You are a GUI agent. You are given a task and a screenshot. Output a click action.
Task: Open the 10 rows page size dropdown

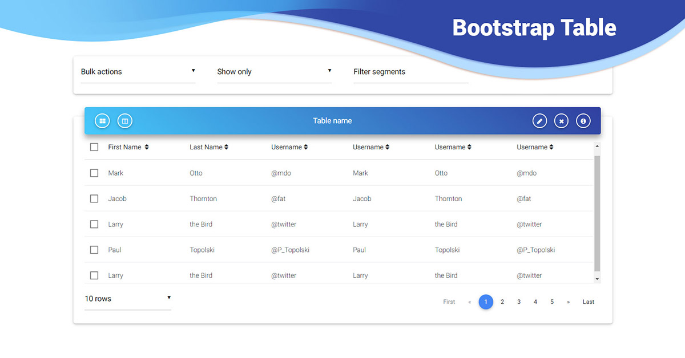pos(127,298)
